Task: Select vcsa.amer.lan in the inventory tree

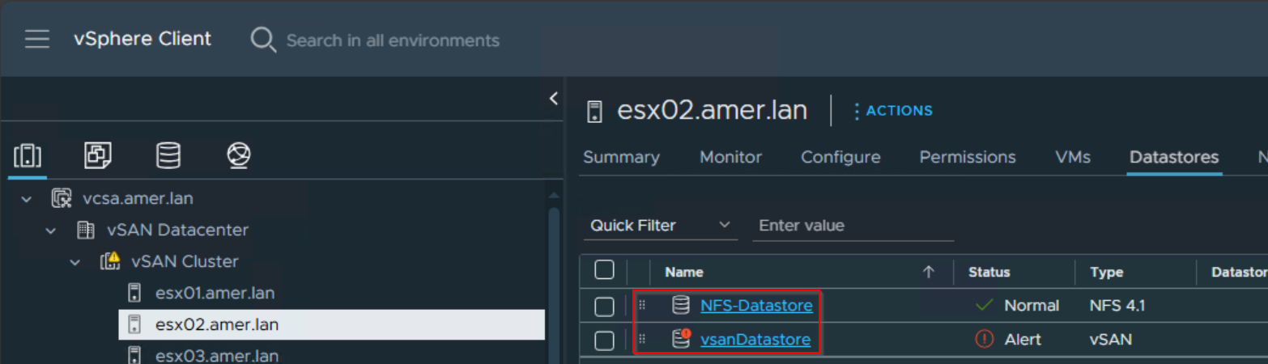Action: [138, 198]
